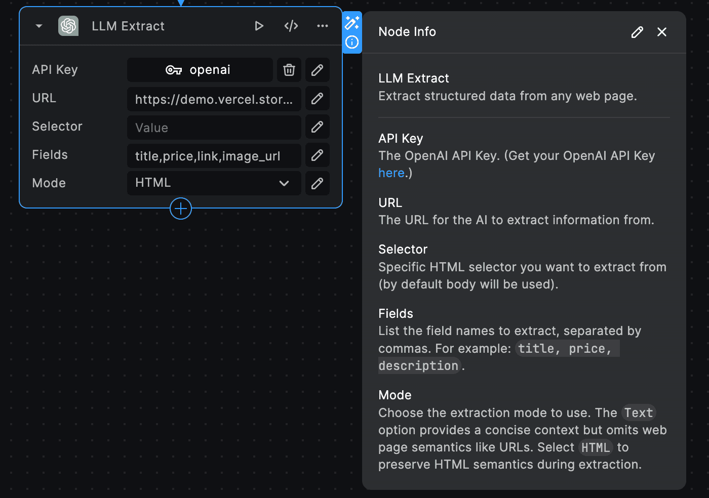
Task: Edit the Selector with the pencil icon
Action: 318,127
